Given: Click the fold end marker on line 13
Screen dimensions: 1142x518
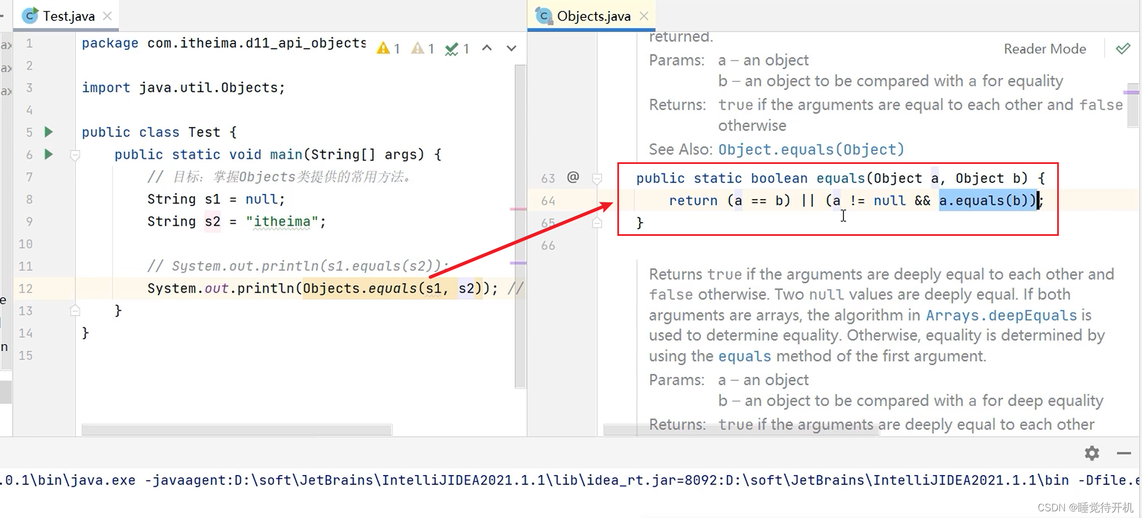Looking at the screenshot, I should pyautogui.click(x=75, y=311).
